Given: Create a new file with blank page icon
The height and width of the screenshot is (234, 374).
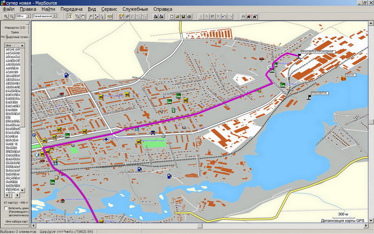Looking at the screenshot, I should [172, 16].
